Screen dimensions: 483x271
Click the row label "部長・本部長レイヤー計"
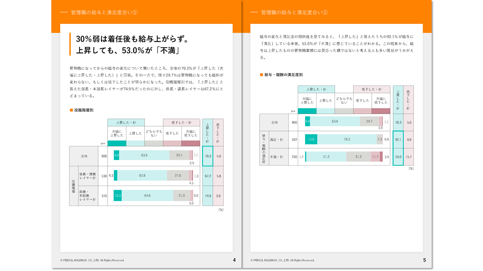click(88, 196)
